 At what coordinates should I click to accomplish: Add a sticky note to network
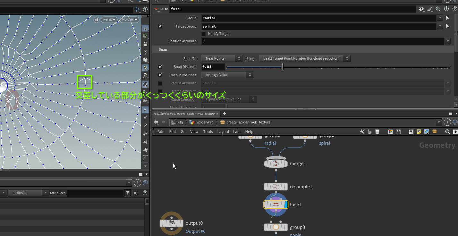(419, 131)
